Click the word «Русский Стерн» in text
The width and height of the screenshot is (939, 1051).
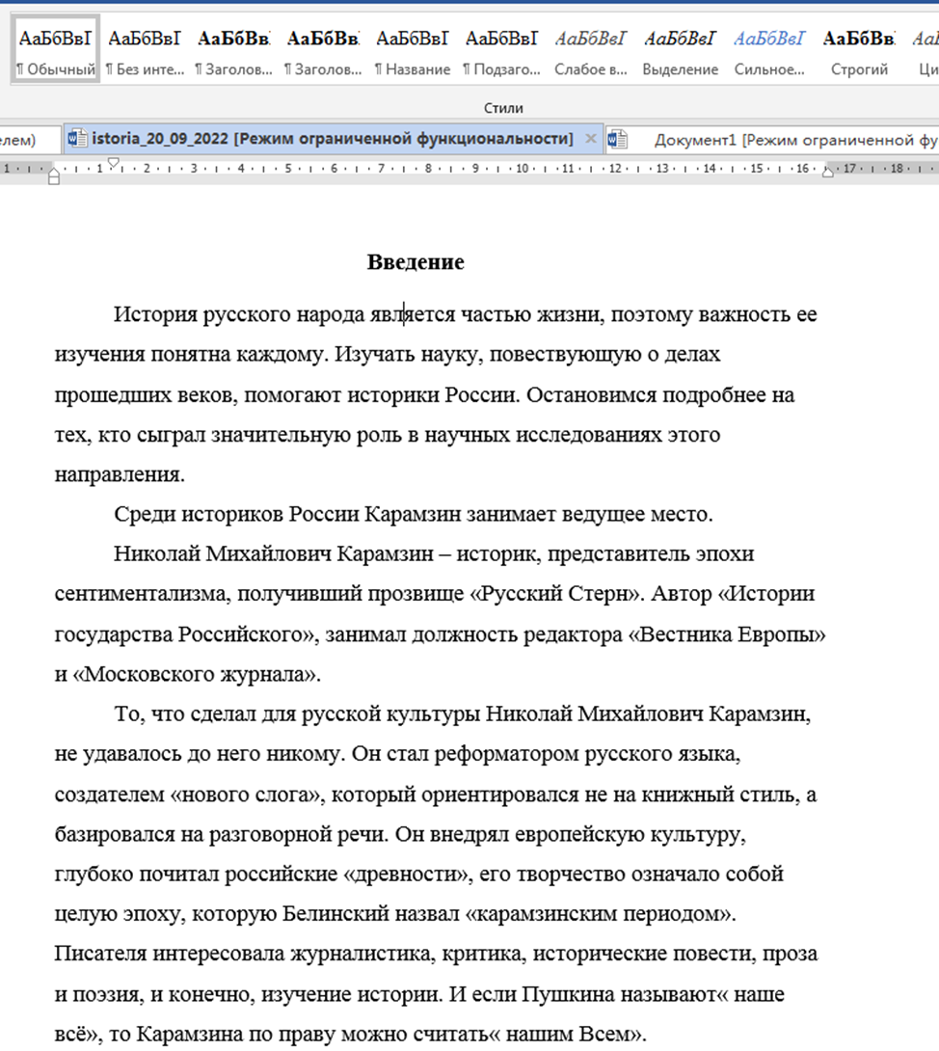(555, 594)
